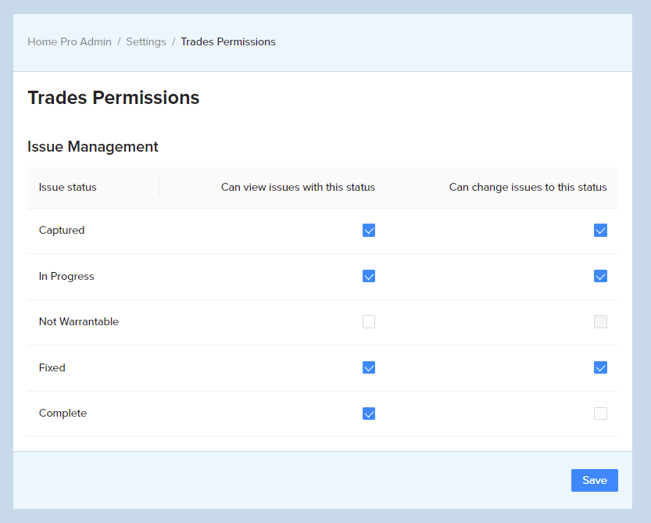651x523 pixels.
Task: Uncheck 'Can change to' for In Progress
Action: 600,276
